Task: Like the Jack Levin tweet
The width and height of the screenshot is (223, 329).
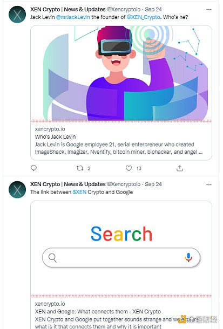Action: (129, 168)
